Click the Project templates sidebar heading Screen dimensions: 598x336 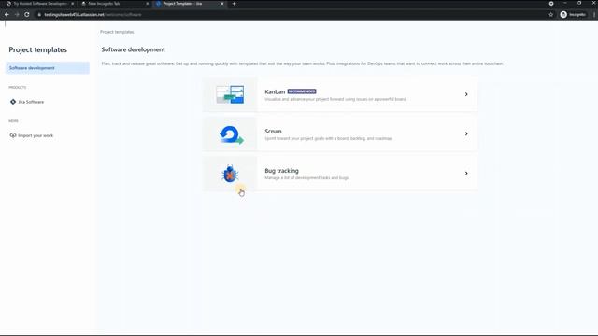[37, 49]
